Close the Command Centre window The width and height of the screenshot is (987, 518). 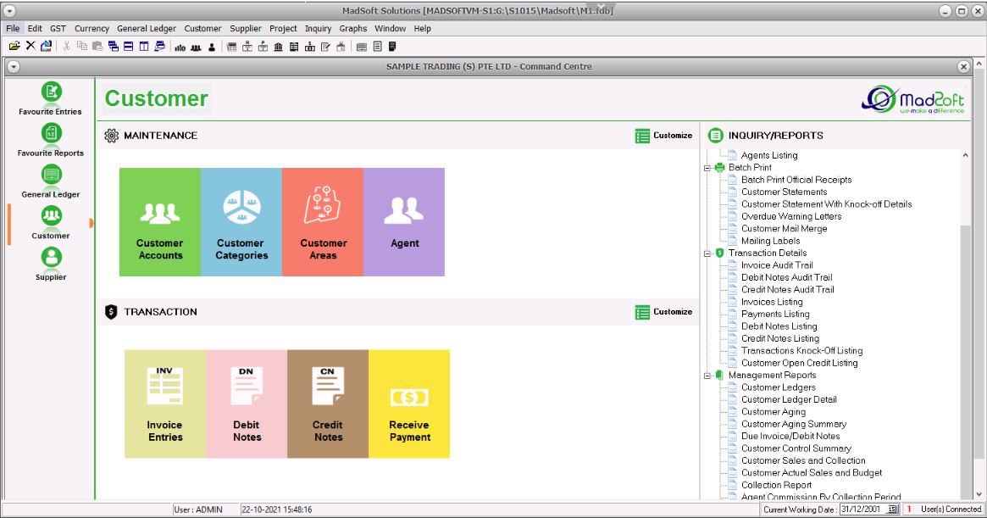[963, 66]
